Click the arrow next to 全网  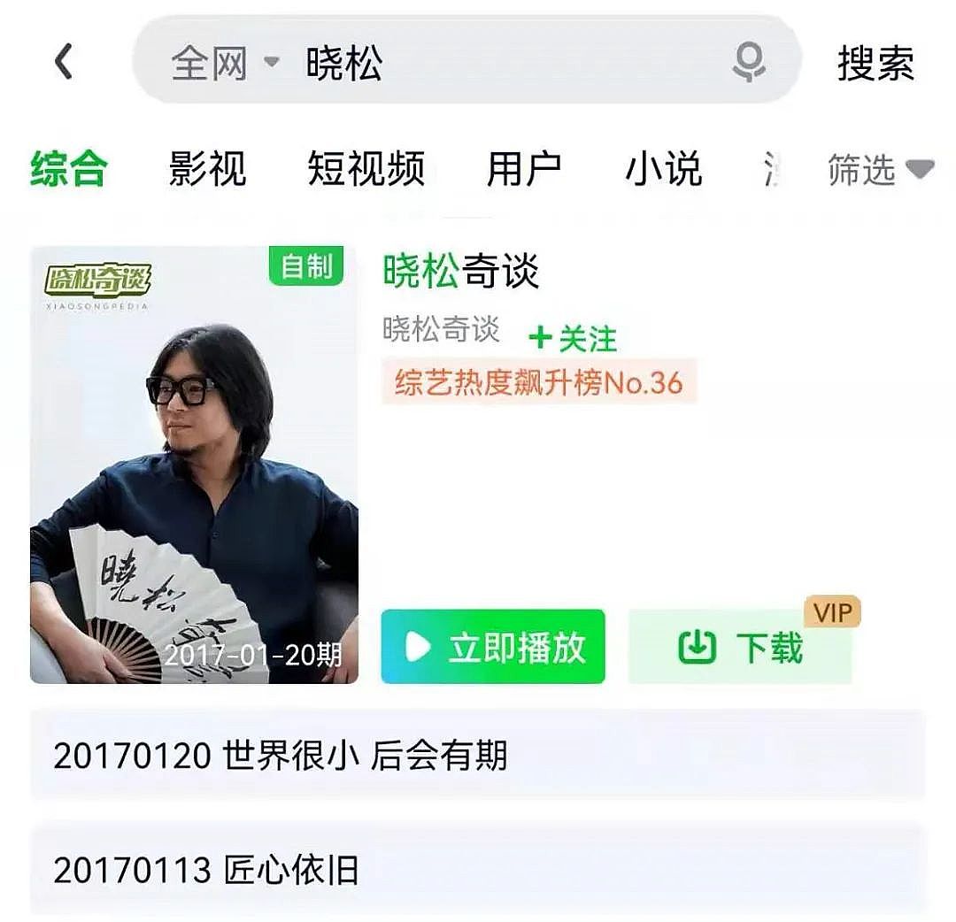(x=272, y=62)
